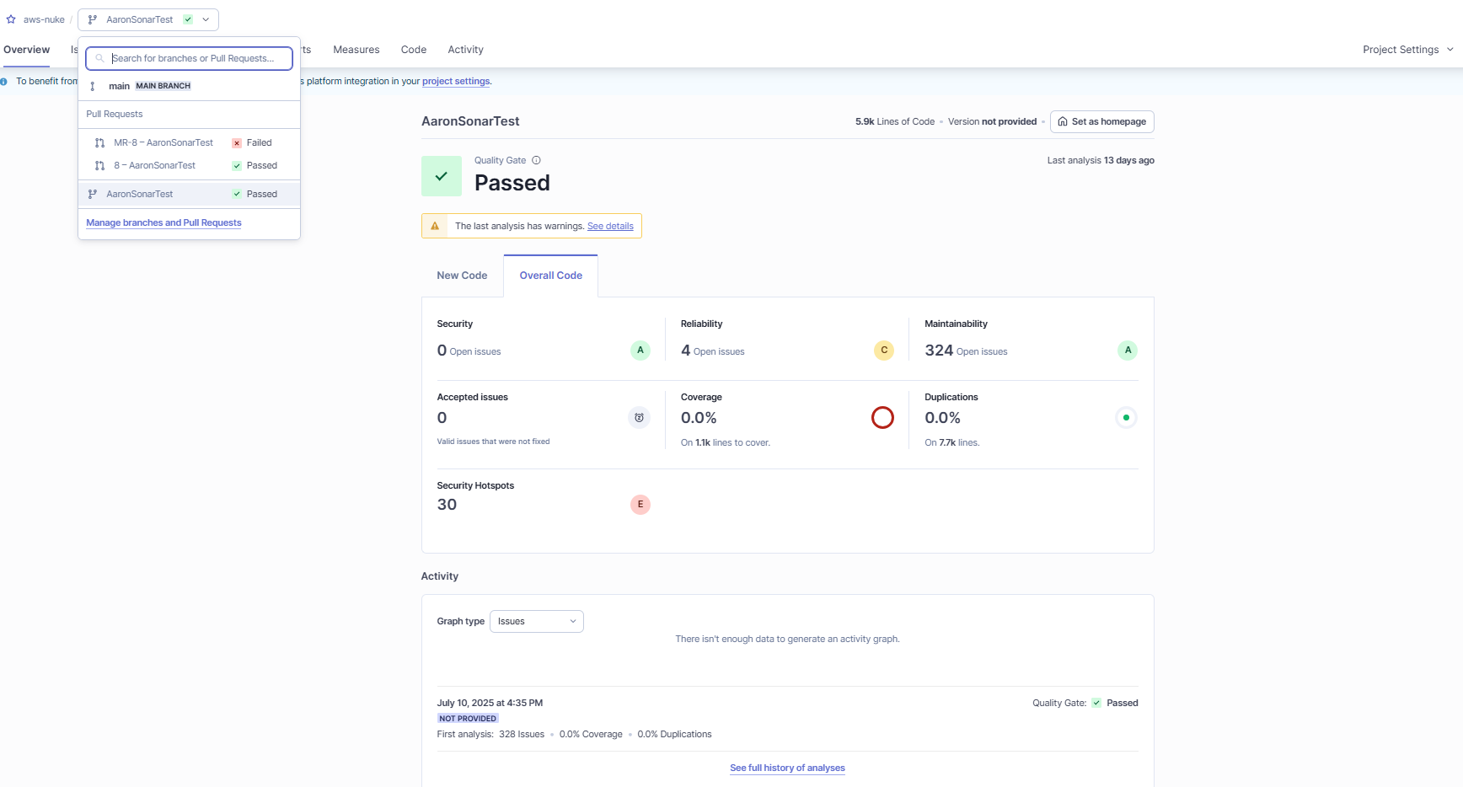This screenshot has height=787, width=1463.
Task: Click the See details warning link
Action: [610, 227]
